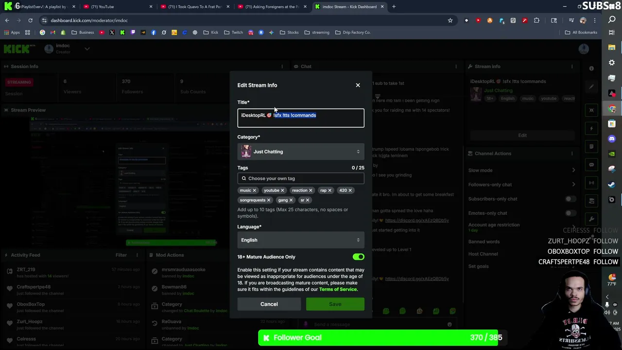This screenshot has width=622, height=350.
Task: Open the Activity Feed Filter menu
Action: click(121, 255)
